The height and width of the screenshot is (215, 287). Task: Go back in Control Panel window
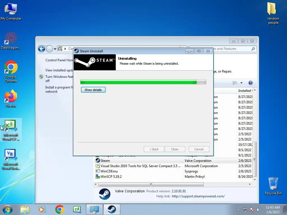(x=41, y=49)
